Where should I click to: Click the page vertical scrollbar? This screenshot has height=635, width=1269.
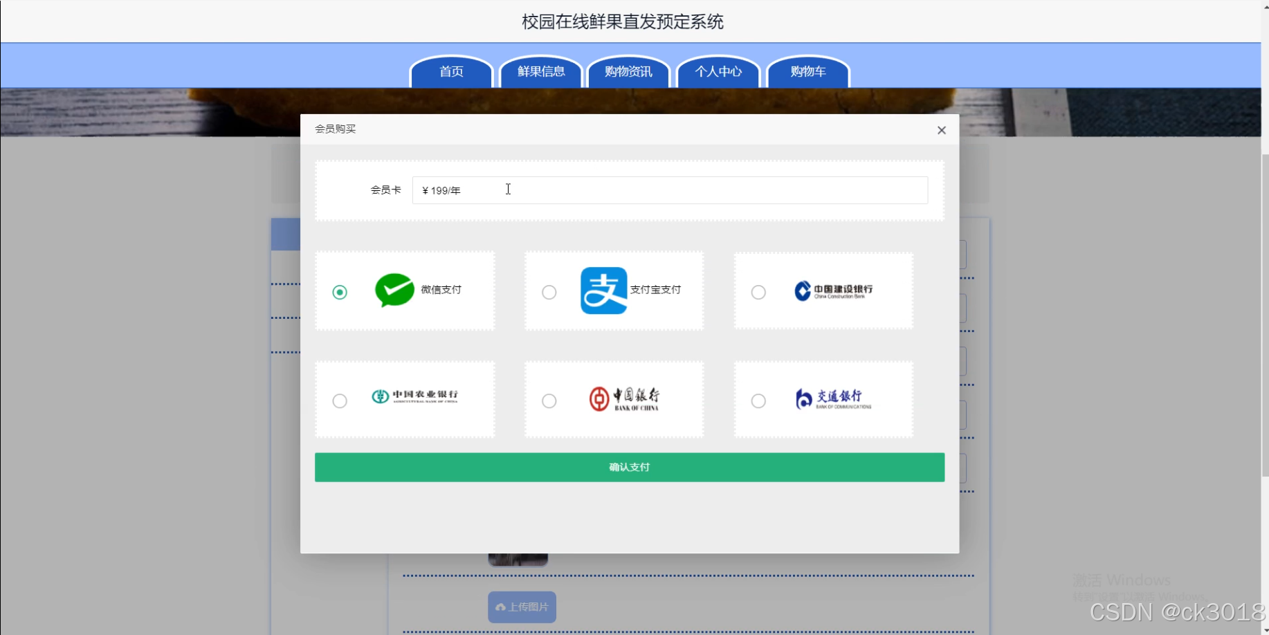click(1265, 315)
